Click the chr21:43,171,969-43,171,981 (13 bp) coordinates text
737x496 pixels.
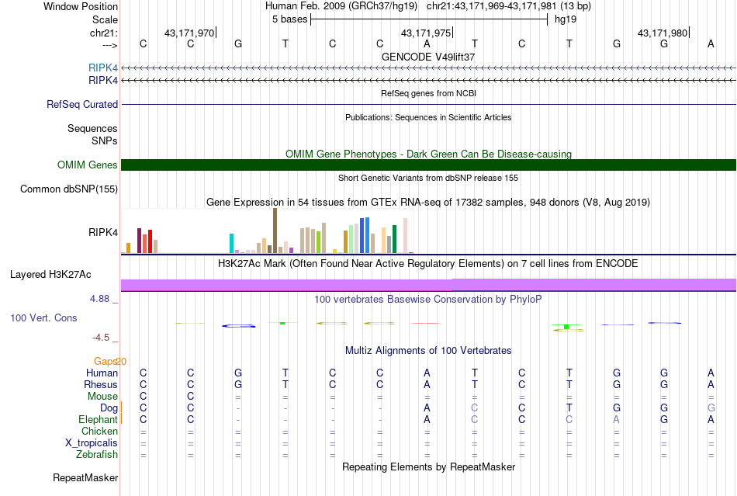click(509, 6)
